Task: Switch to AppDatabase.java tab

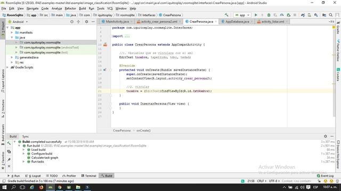Action: pyautogui.click(x=237, y=22)
